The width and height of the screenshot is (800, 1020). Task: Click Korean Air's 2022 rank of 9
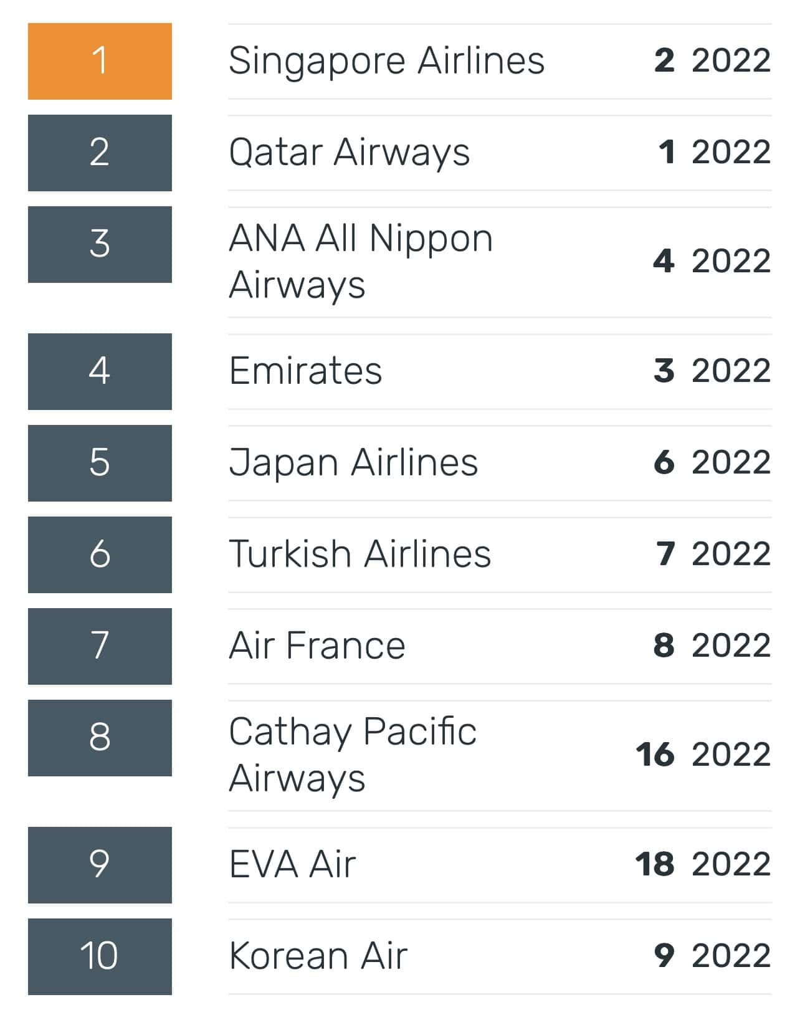(664, 956)
